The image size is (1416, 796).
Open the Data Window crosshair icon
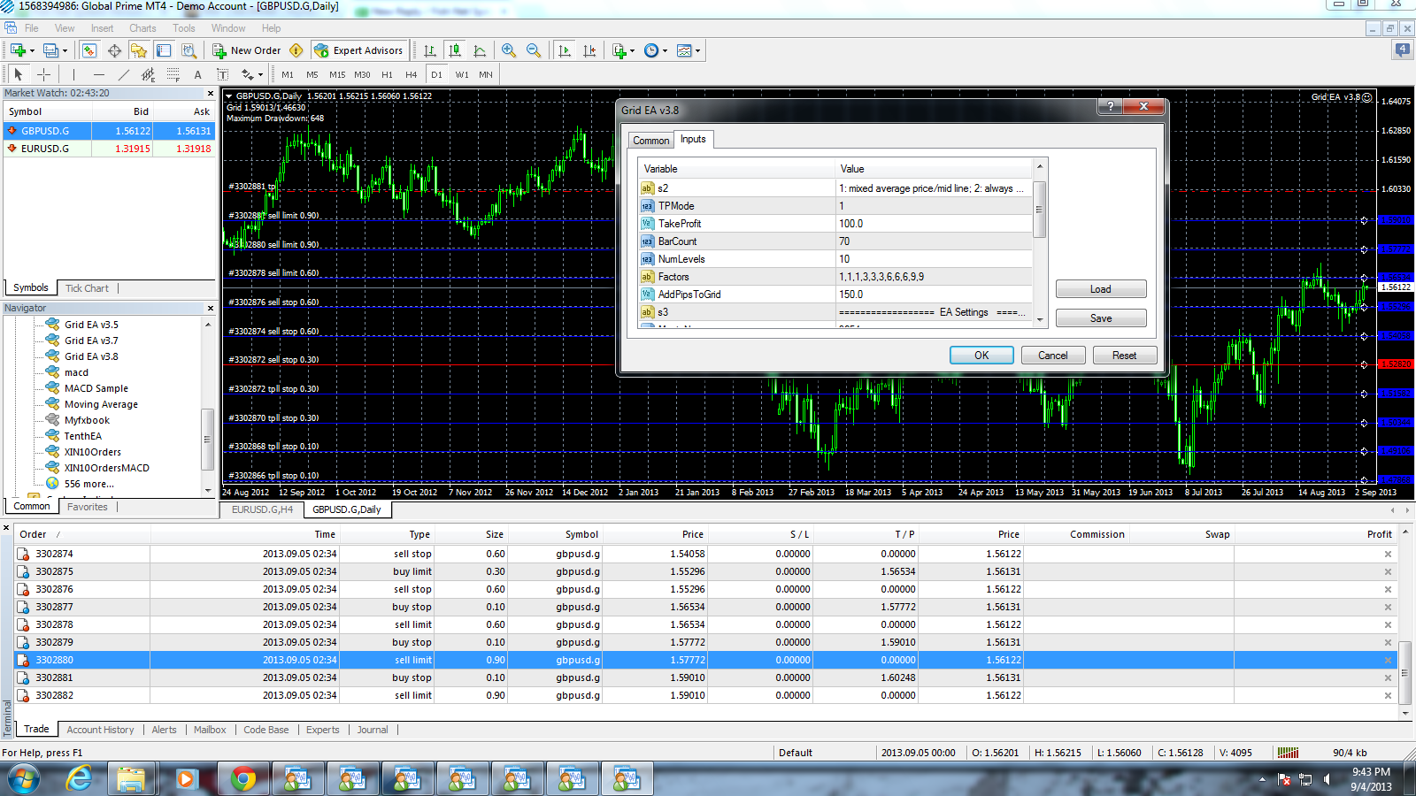click(x=114, y=50)
